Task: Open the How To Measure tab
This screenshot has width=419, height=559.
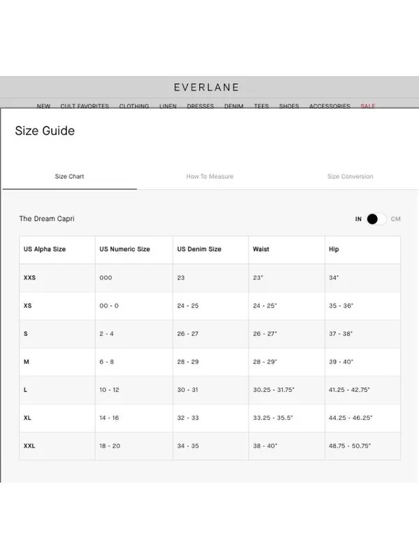Action: click(210, 177)
